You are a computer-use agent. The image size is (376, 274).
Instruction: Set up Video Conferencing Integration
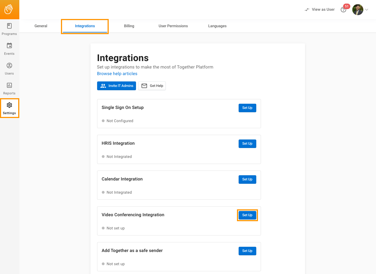(x=247, y=215)
